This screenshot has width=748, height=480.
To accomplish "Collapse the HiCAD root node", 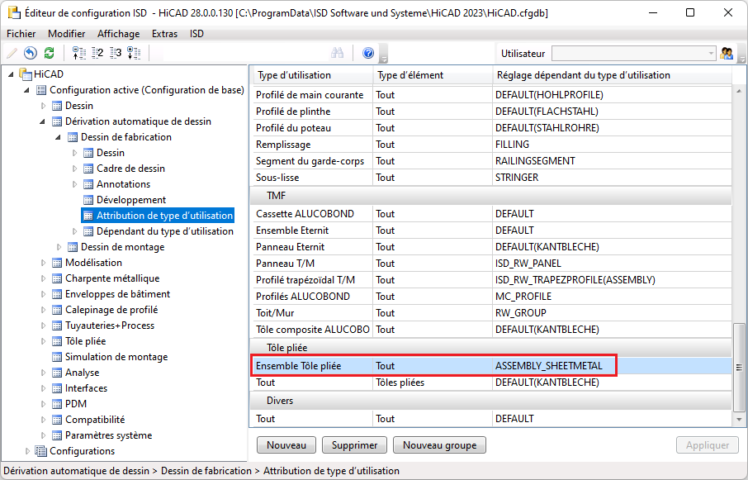I will [11, 74].
